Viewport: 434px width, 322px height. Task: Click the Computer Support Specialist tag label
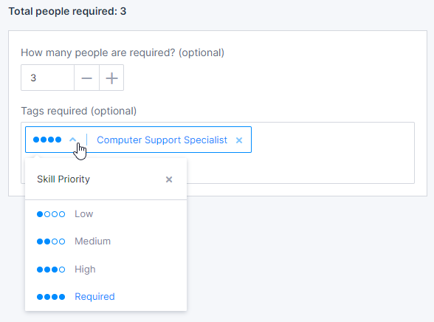[x=162, y=140]
